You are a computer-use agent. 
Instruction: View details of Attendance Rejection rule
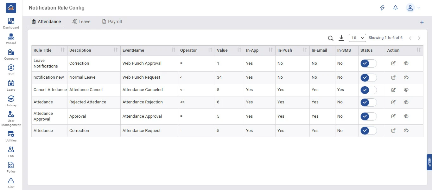point(406,102)
